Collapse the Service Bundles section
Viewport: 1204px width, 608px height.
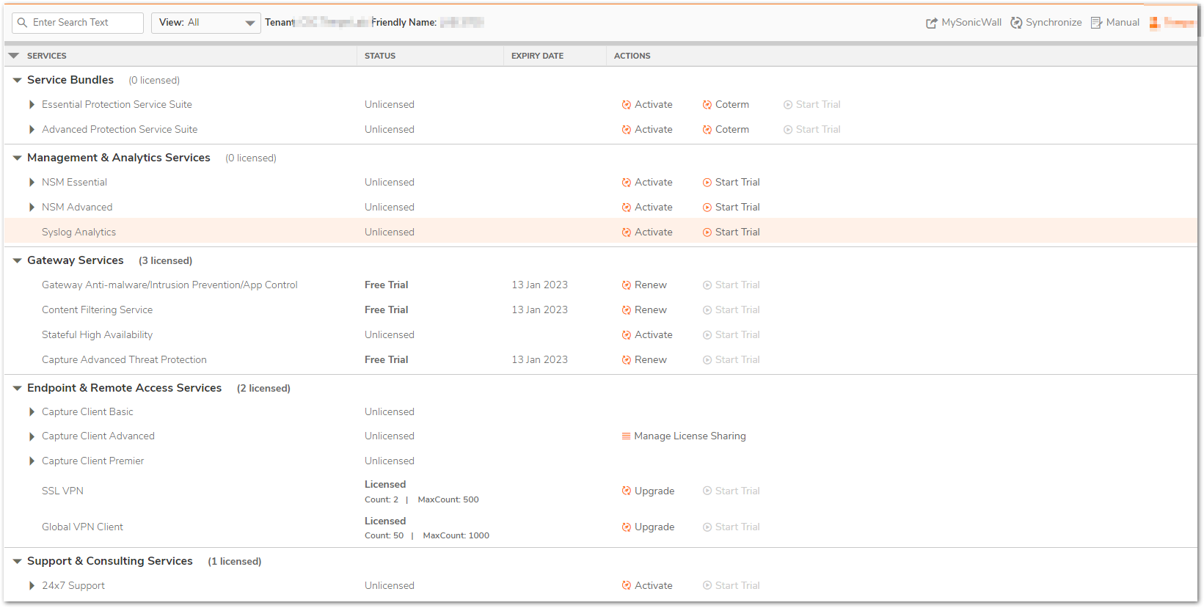pos(17,80)
